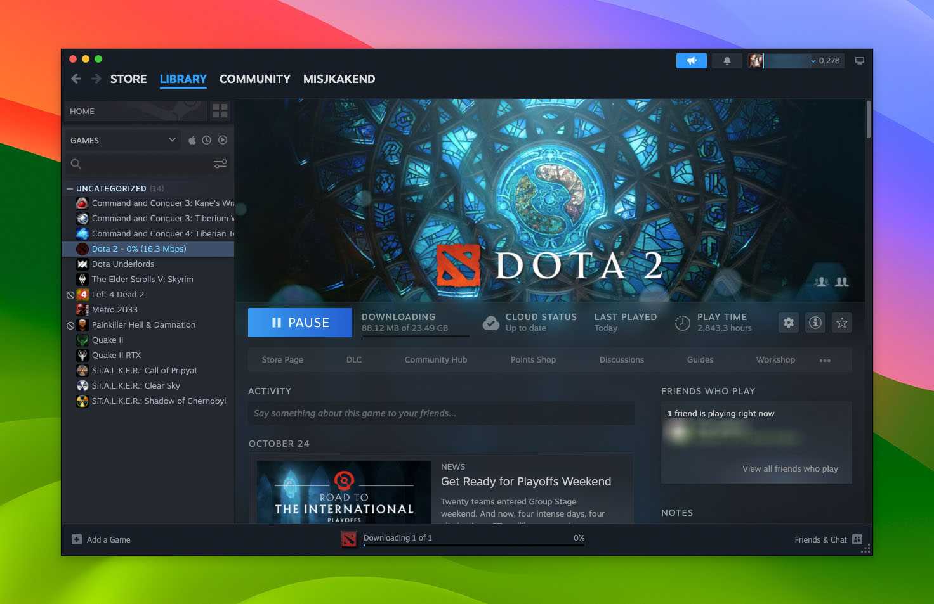This screenshot has width=934, height=604.
Task: Click View all friends who play
Action: (790, 469)
